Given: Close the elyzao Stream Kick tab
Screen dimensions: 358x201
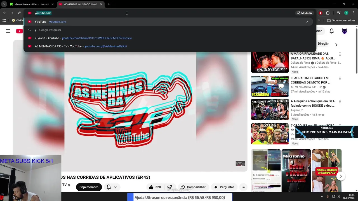Looking at the screenshot, I should click(x=52, y=4).
